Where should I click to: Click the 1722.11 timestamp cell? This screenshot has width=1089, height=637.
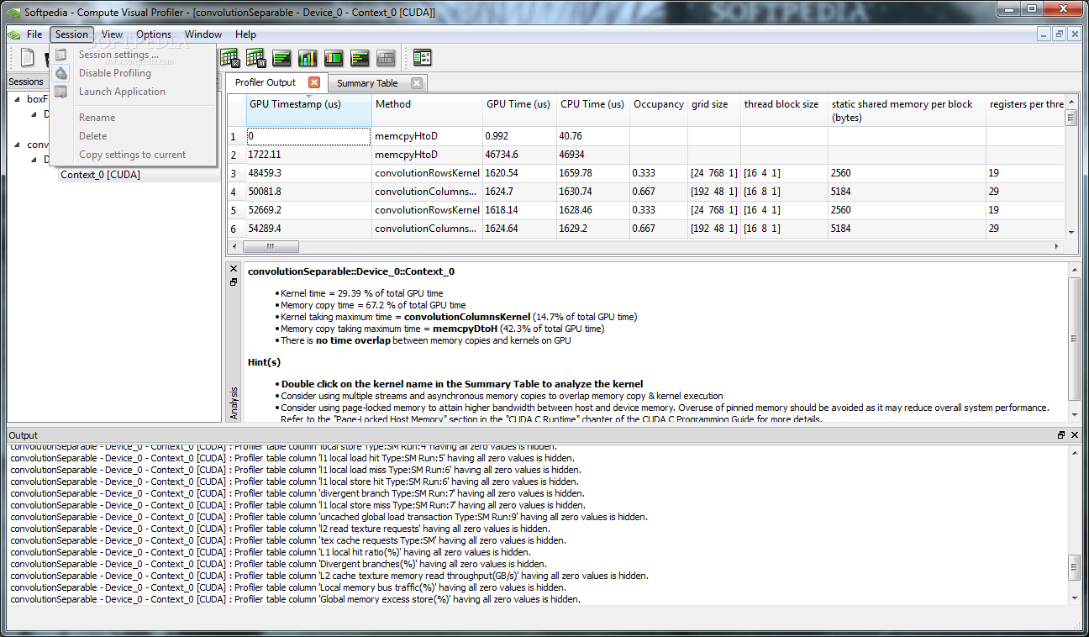click(x=308, y=155)
